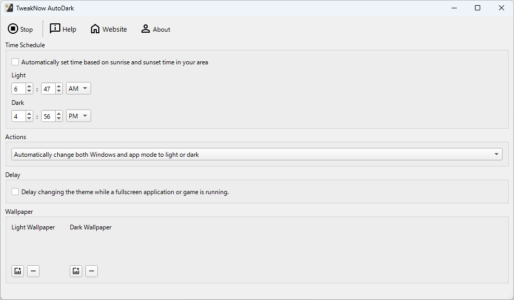The height and width of the screenshot is (300, 514).
Task: Maximize the TweakNow AutoDark window
Action: point(478,8)
